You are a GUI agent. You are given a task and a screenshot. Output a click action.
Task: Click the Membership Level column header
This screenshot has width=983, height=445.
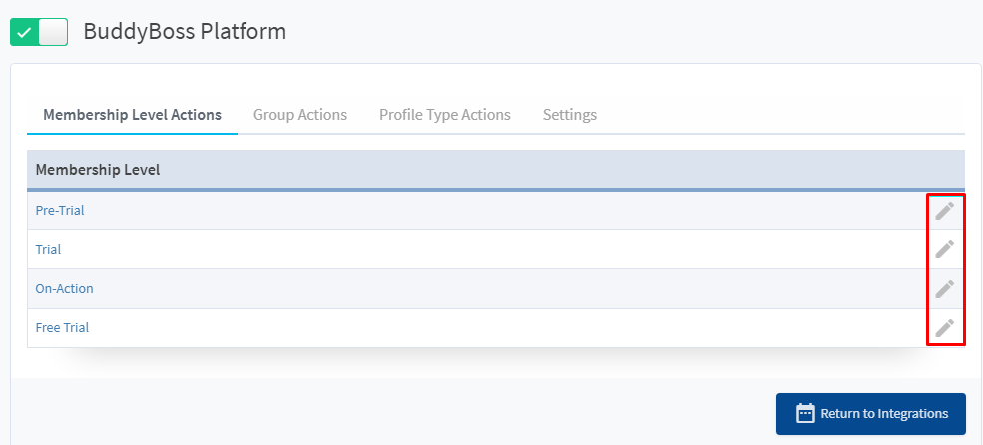(x=98, y=170)
